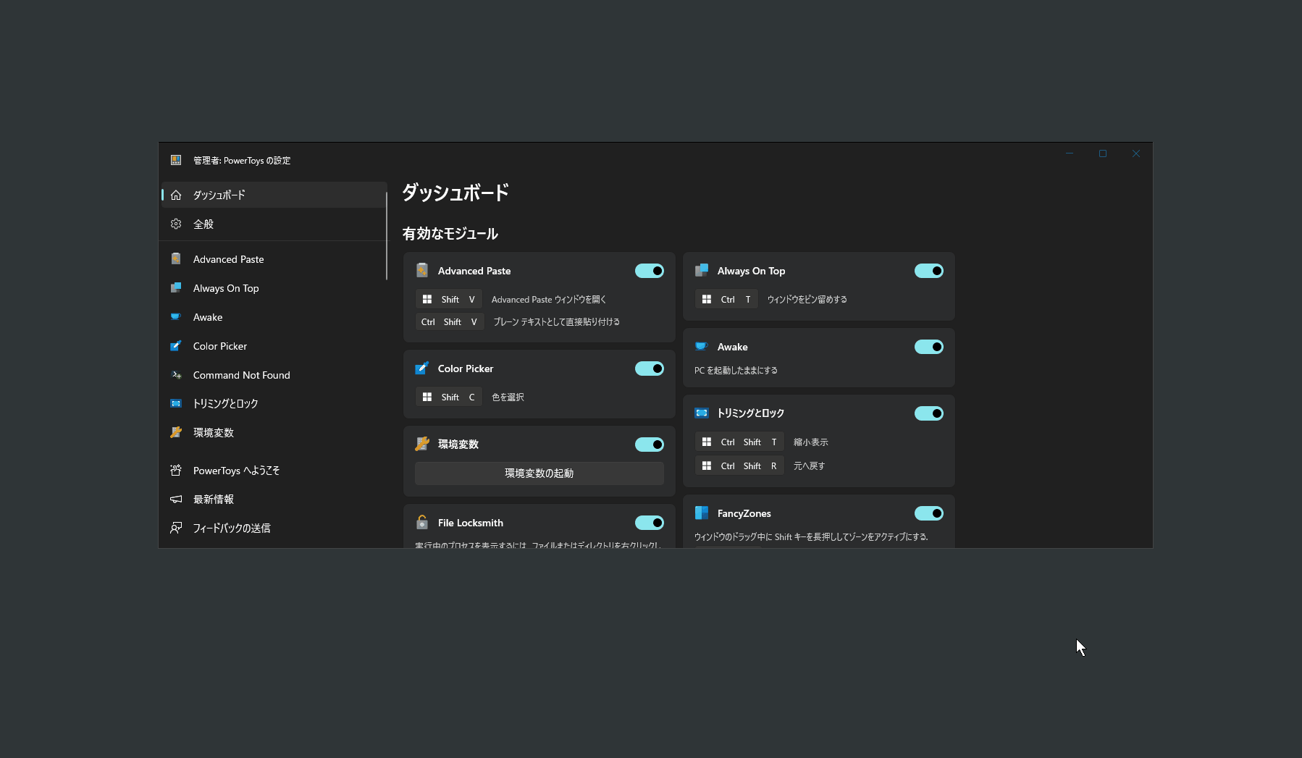Click the File Locksmith padlock icon
This screenshot has width=1302, height=758.
422,523
